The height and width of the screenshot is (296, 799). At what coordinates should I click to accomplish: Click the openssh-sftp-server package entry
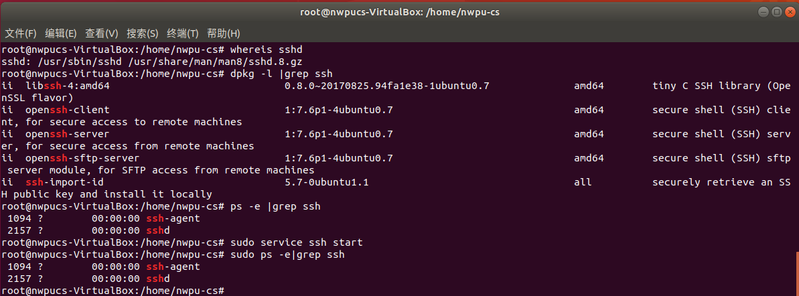[x=82, y=158]
